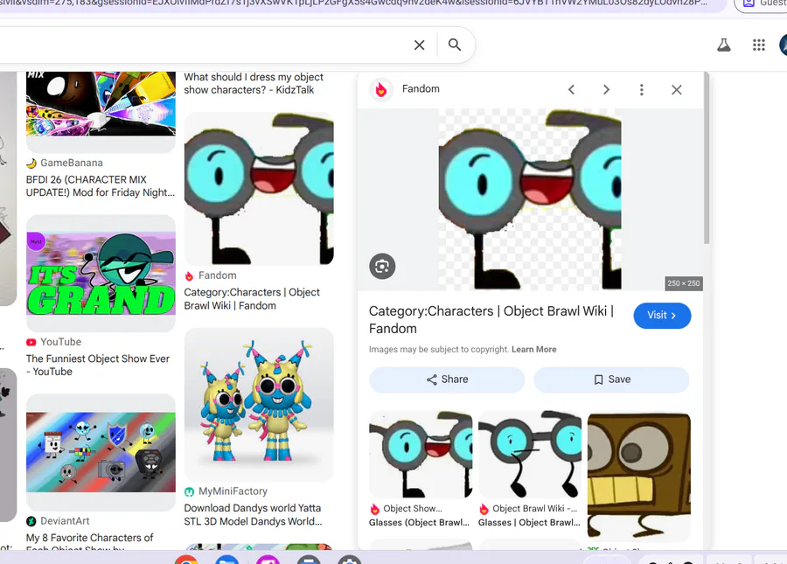The image size is (787, 564).
Task: Click the GameBanana source label
Action: pos(72,163)
